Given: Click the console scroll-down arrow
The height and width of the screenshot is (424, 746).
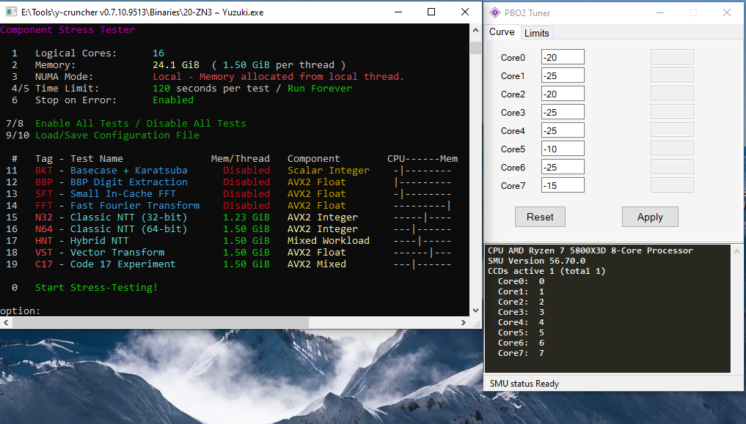Looking at the screenshot, I should (x=475, y=310).
